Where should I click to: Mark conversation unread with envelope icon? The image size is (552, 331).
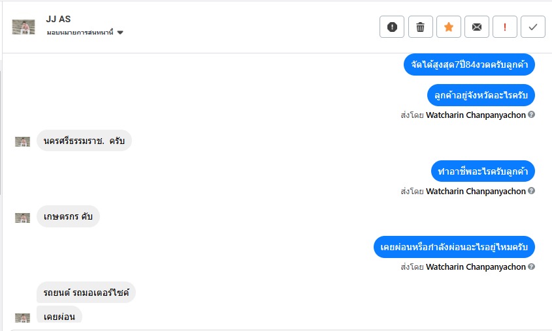(476, 27)
